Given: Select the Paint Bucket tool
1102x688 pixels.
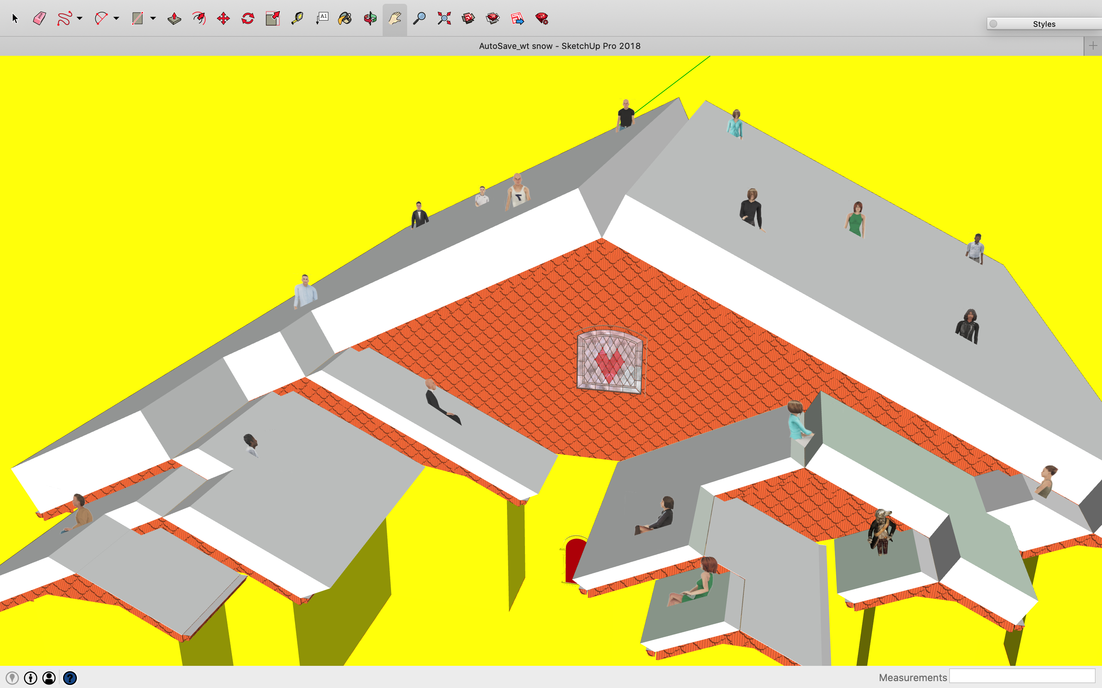Looking at the screenshot, I should click(x=345, y=18).
